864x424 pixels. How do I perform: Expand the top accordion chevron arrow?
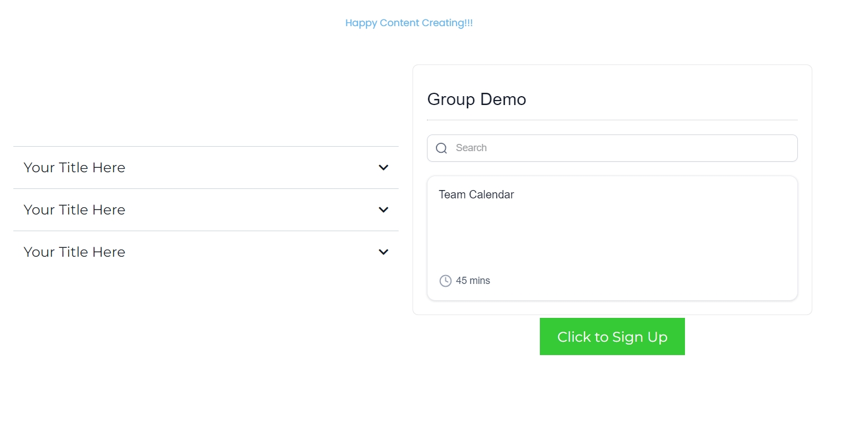click(383, 167)
